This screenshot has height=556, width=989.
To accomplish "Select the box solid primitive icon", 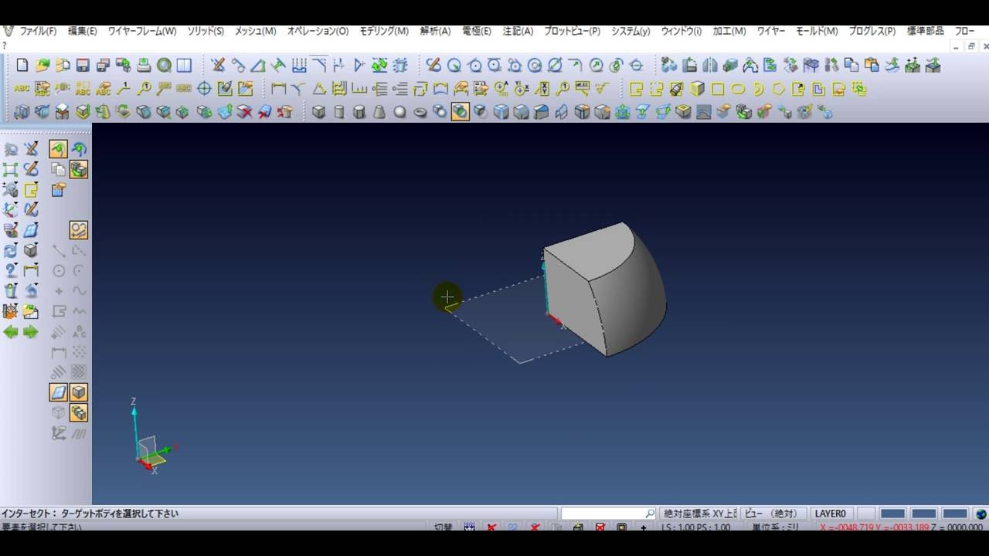I will point(319,112).
